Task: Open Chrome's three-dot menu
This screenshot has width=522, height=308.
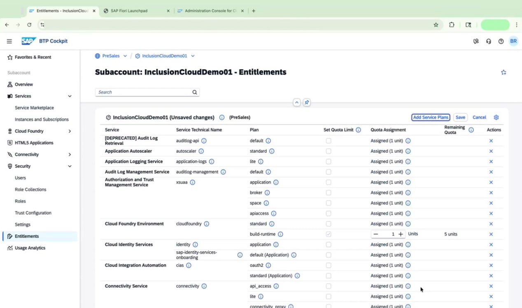Action: click(x=516, y=25)
